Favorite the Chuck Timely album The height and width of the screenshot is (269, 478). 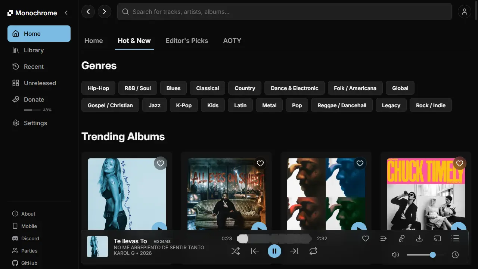coord(460,163)
